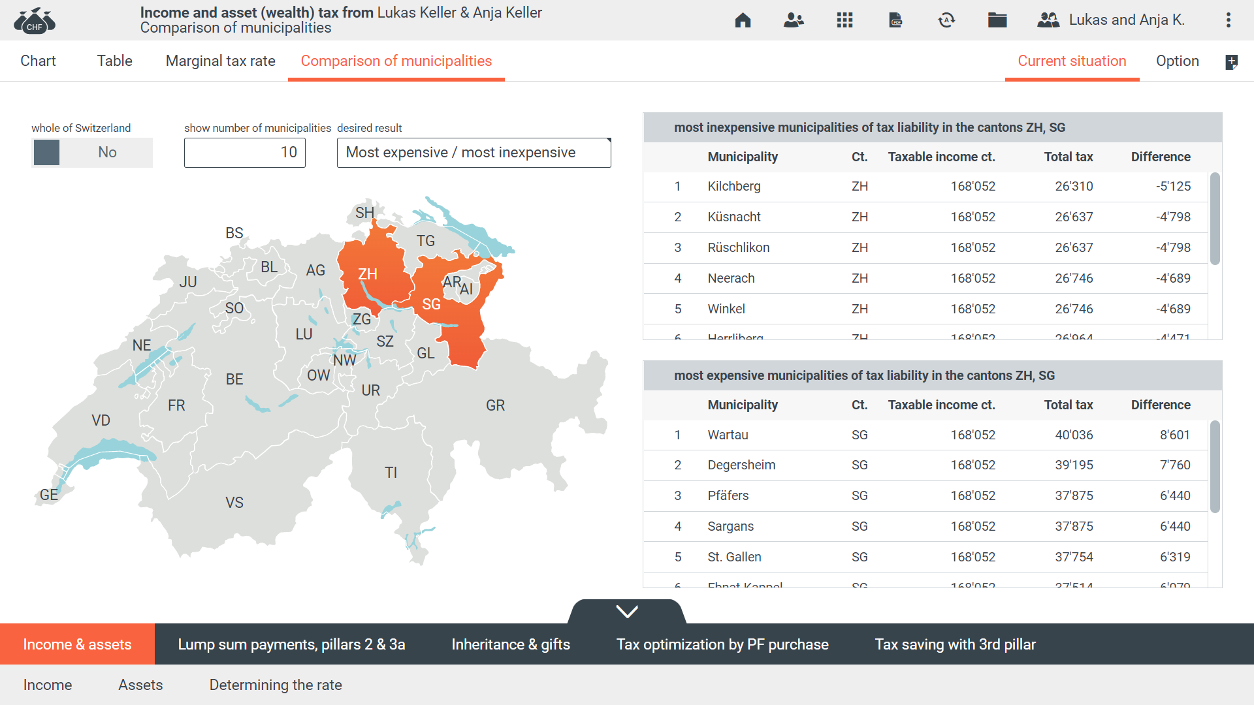1254x705 pixels.
Task: Click the auto-refresh circular arrow icon
Action: [946, 20]
